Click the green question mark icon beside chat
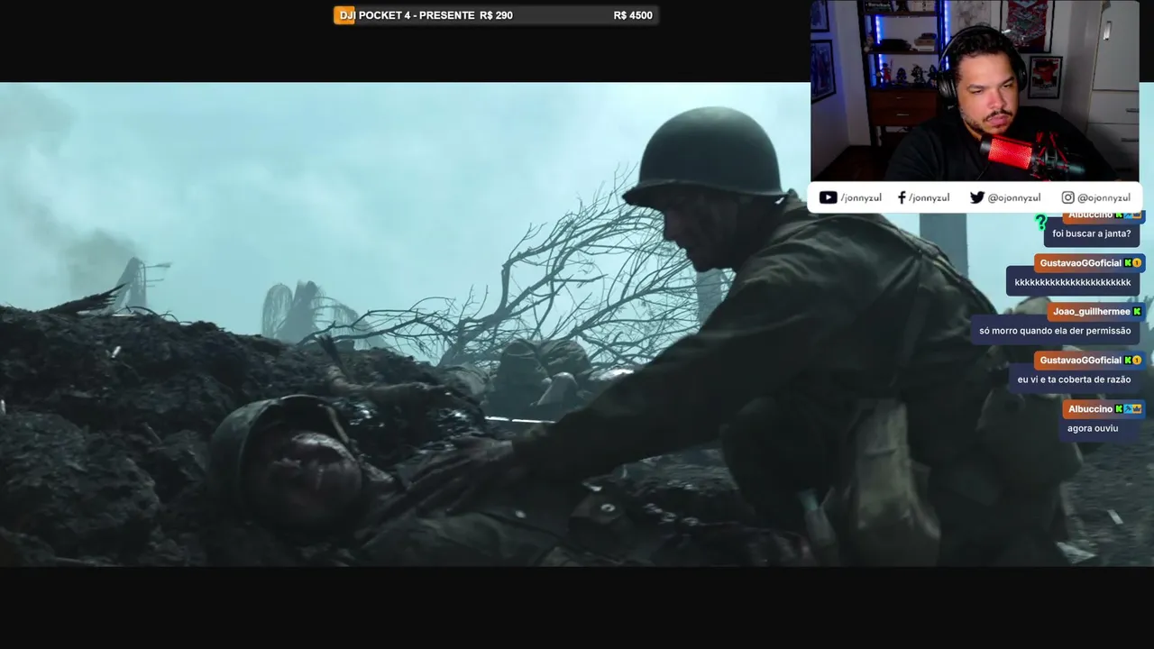The height and width of the screenshot is (649, 1154). tap(1040, 222)
